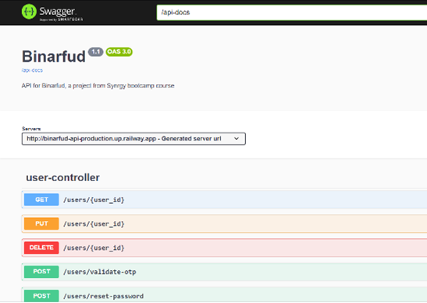Screen dimensions: 427x303
Task: Click the chevron arrow in Servers dropdown
Action: tap(237, 139)
